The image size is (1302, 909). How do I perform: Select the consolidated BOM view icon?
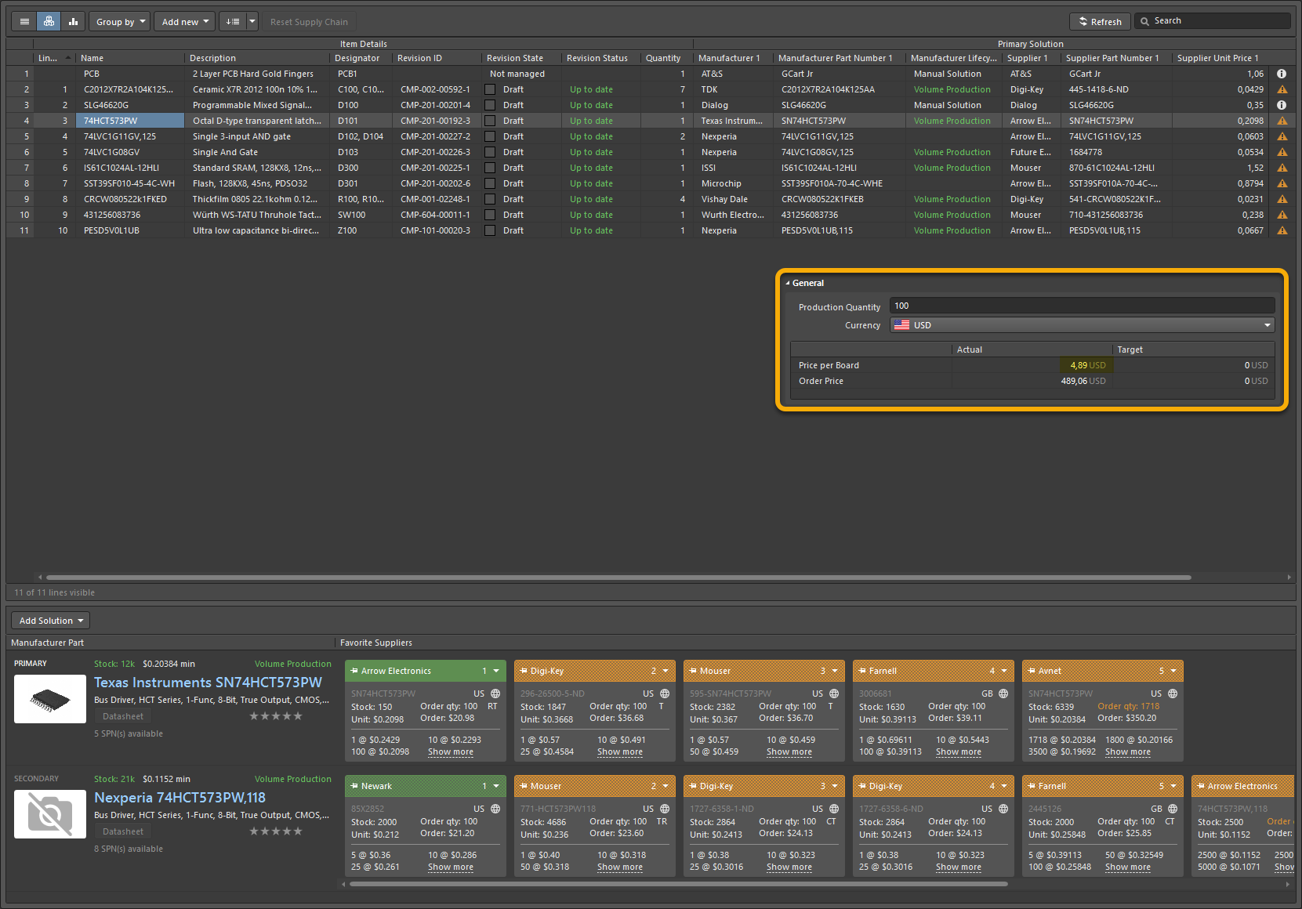tap(49, 22)
